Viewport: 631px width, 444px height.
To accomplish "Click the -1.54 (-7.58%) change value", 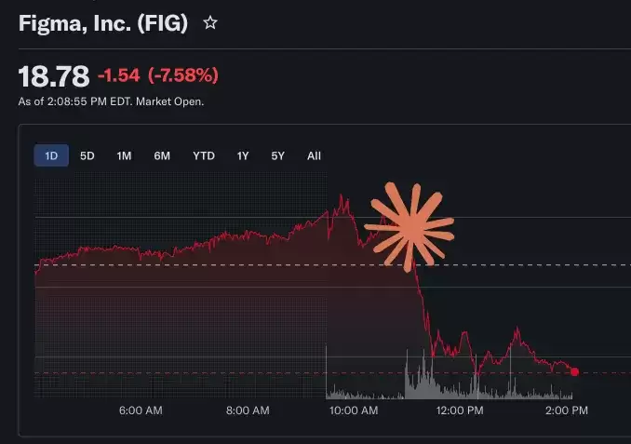I will pos(158,74).
